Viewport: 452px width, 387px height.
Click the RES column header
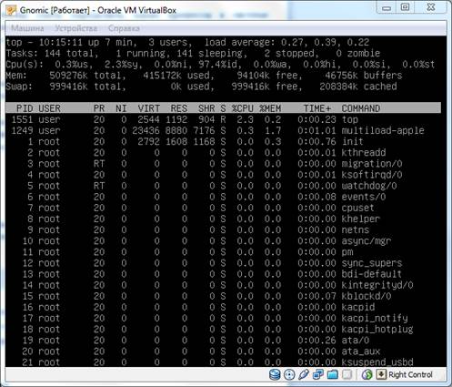pyautogui.click(x=179, y=108)
